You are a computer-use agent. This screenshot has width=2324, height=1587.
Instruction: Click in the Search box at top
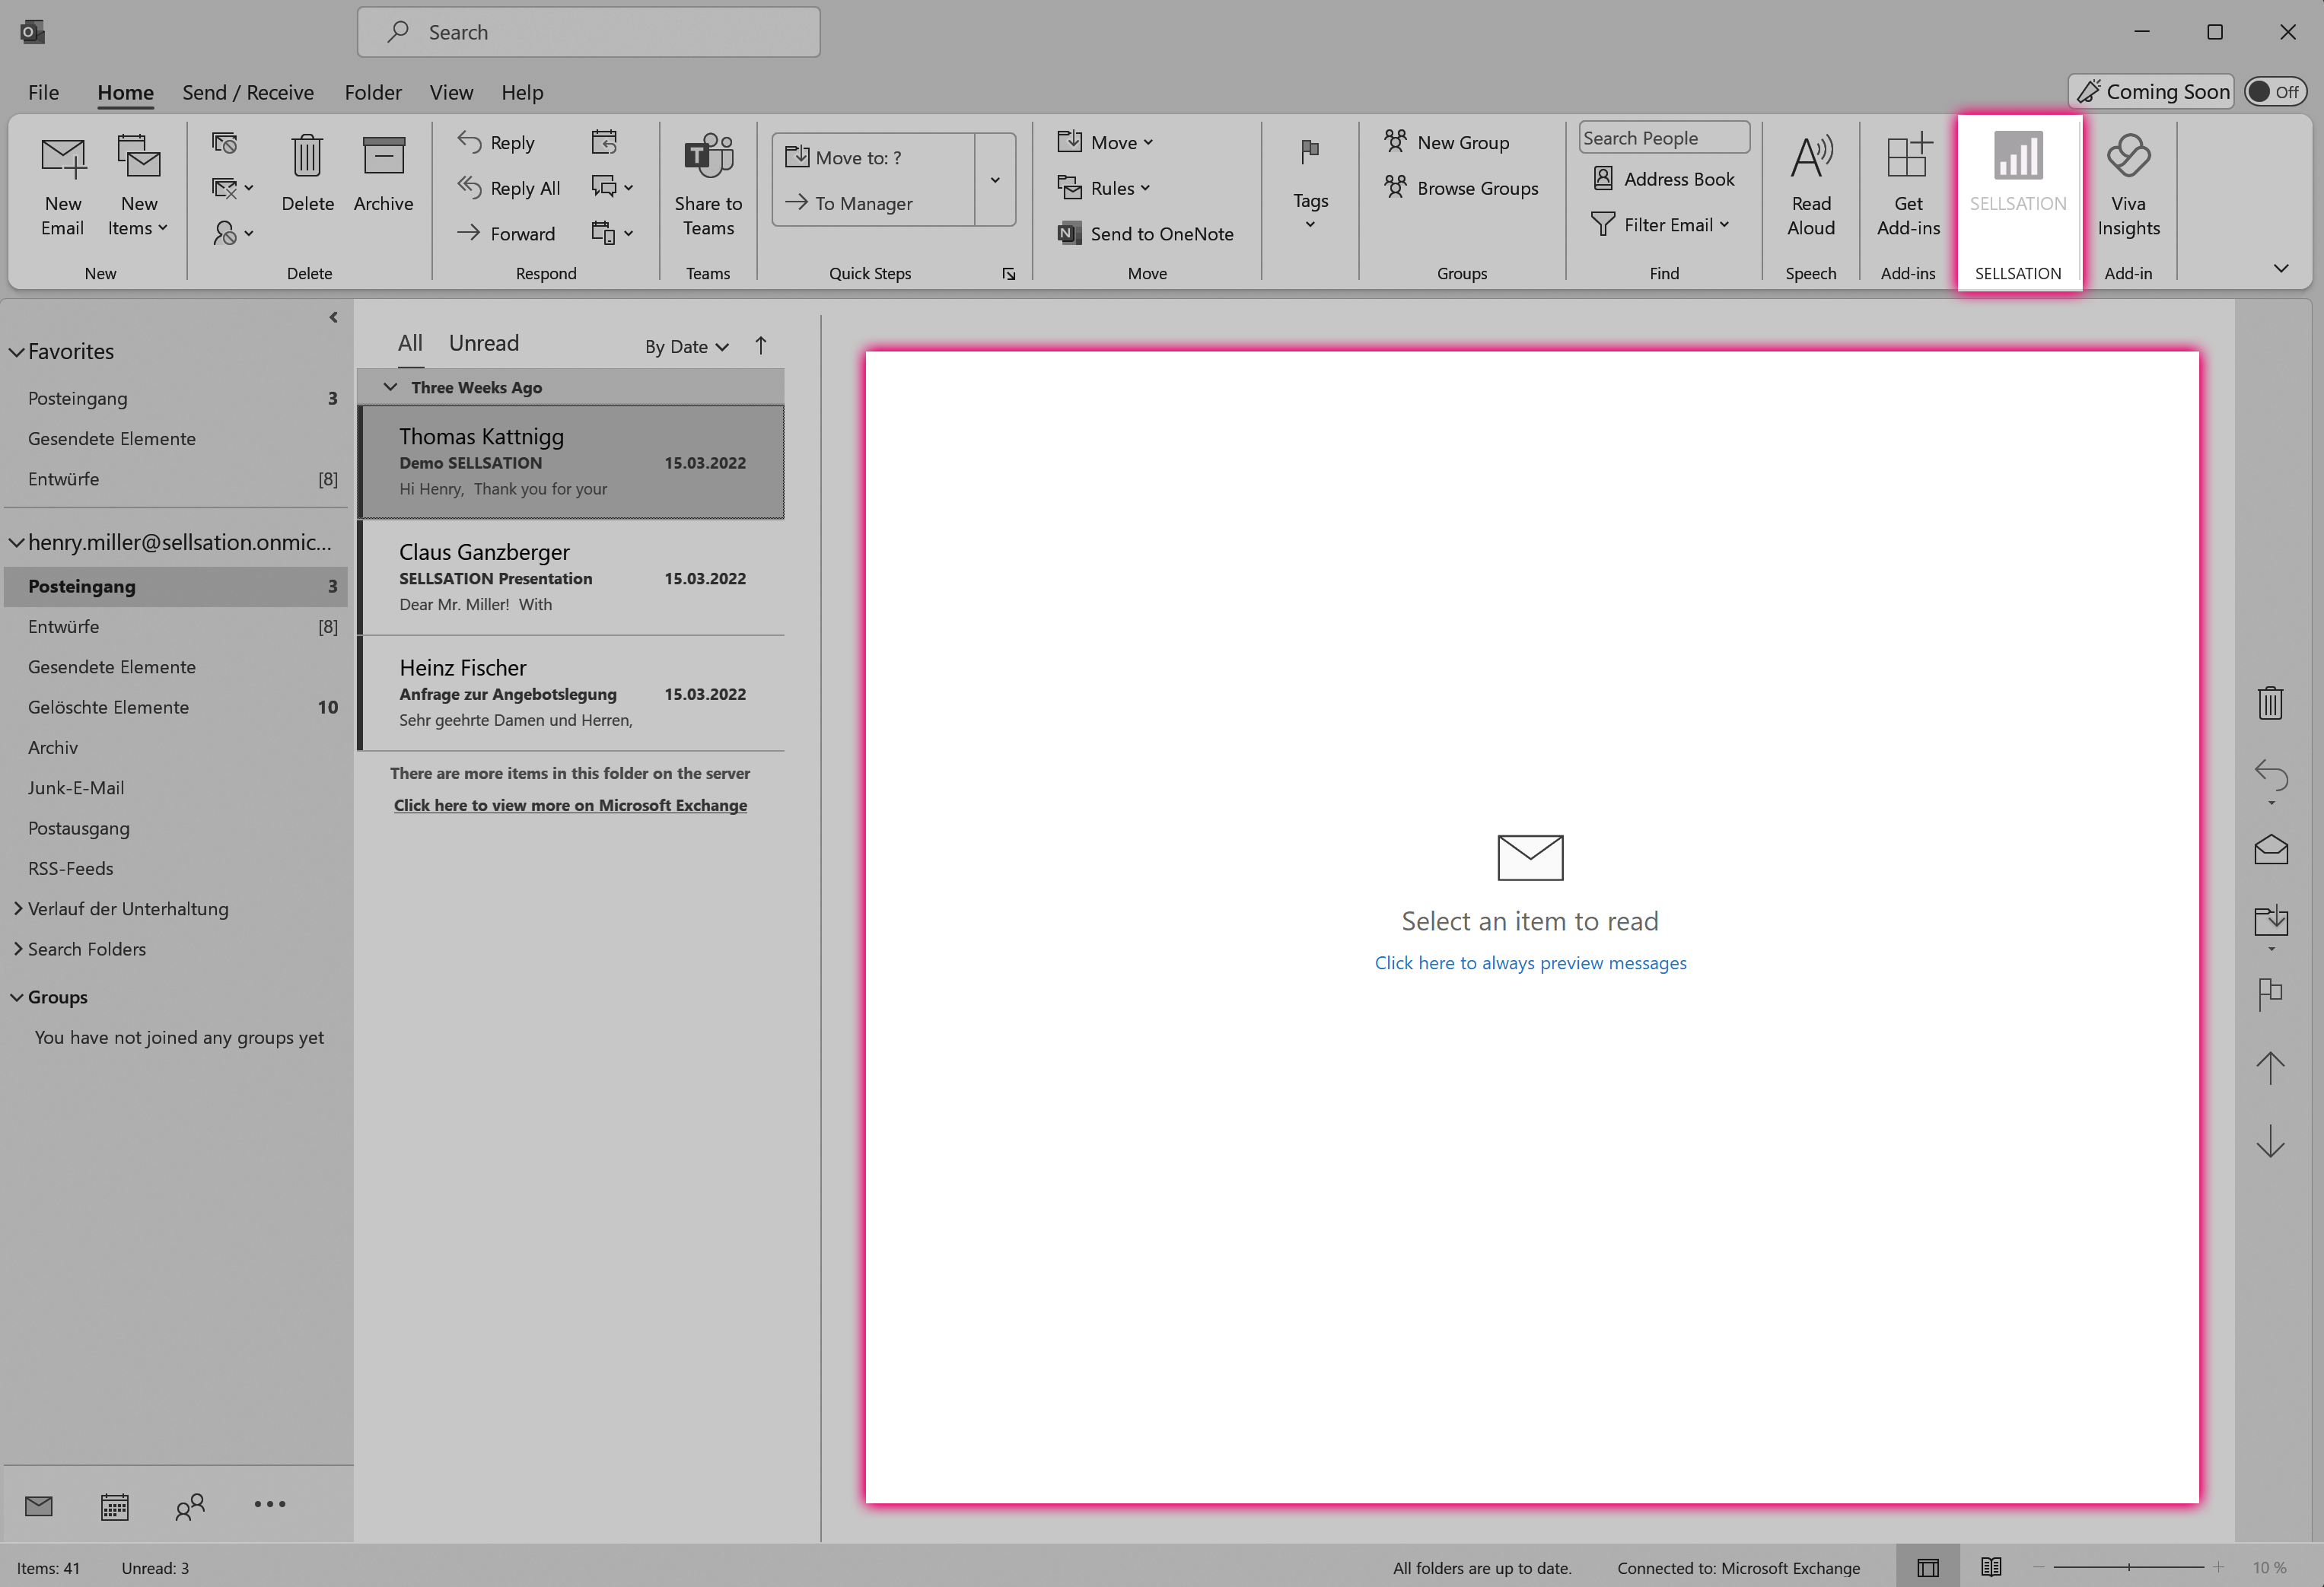click(x=588, y=32)
